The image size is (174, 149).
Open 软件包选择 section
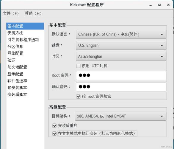pos(25,81)
